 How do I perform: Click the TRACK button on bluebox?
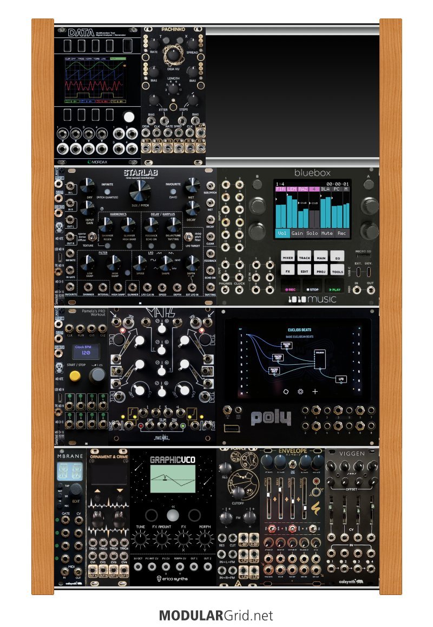304,257
